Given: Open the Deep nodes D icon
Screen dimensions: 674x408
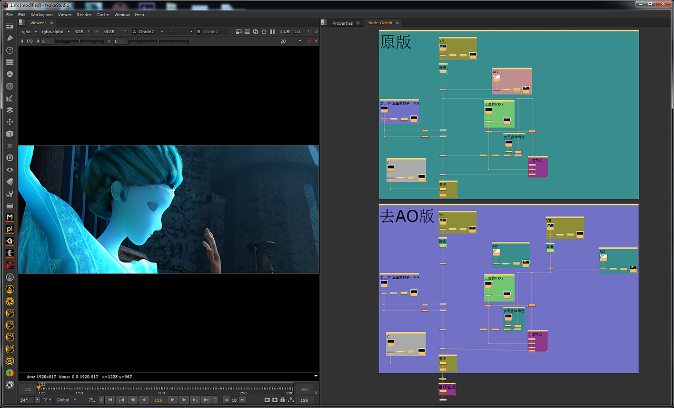Looking at the screenshot, I should click(9, 158).
